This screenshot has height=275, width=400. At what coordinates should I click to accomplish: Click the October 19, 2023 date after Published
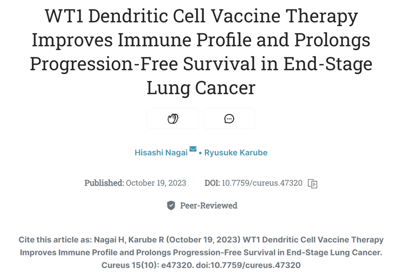pos(155,183)
